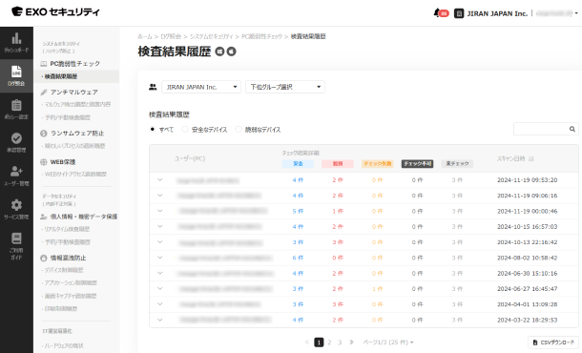
Task: Click the dark チェック不可 column label
Action: tap(417, 164)
